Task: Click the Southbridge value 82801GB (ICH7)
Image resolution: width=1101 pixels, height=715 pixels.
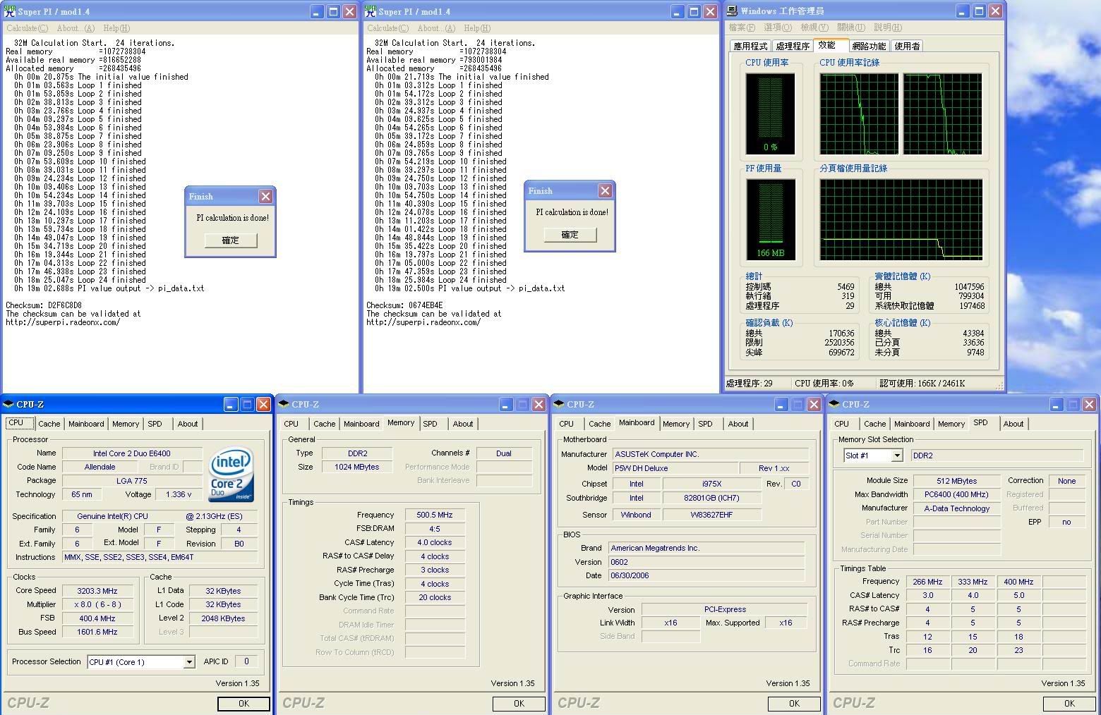Action: pos(711,498)
